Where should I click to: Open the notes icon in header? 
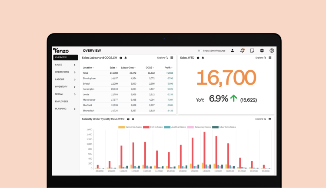252,51
